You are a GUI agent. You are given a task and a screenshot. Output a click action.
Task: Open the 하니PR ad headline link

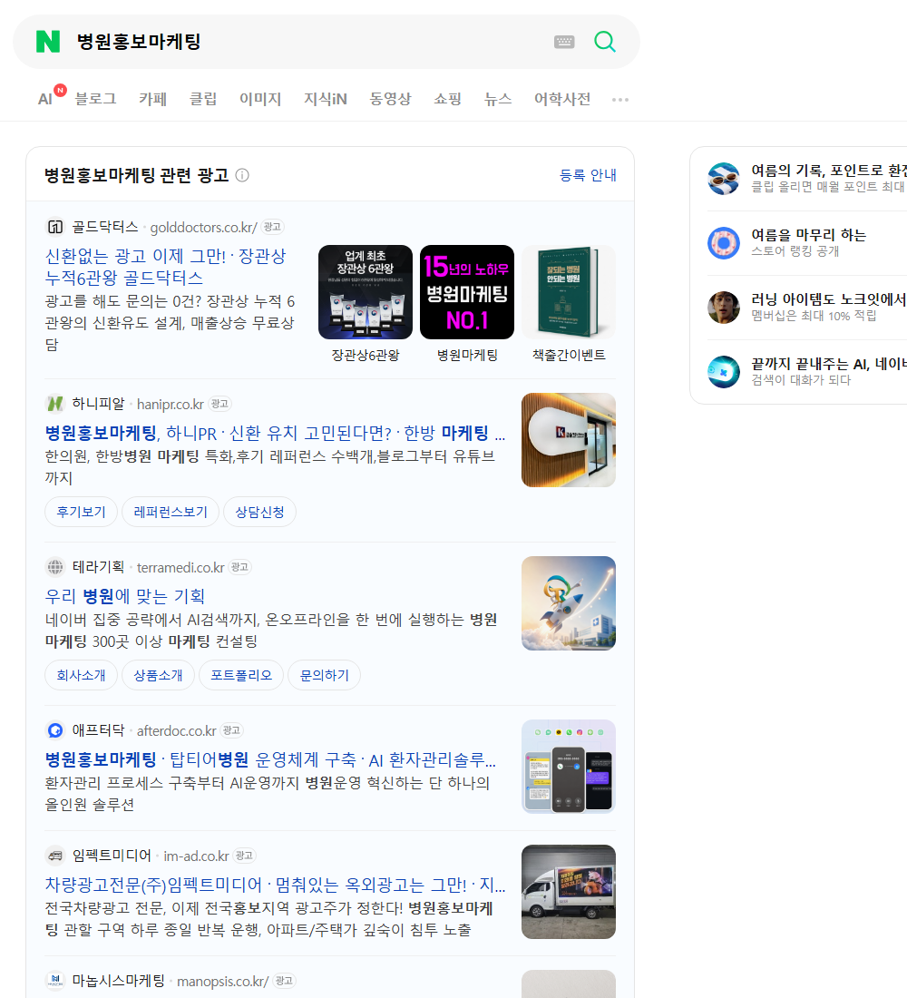tap(275, 434)
